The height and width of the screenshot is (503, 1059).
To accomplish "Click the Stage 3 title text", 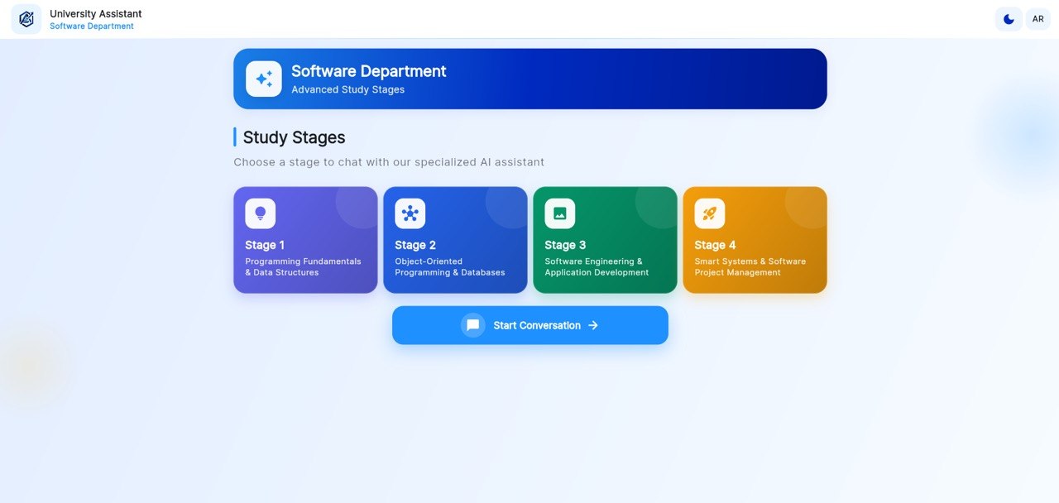I will point(565,245).
